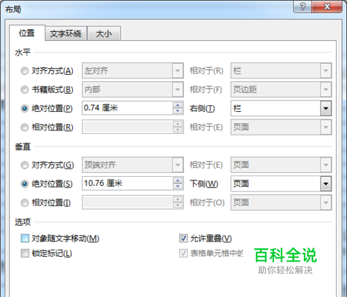Uncheck 允许重叠(V) checkbox

(183, 238)
